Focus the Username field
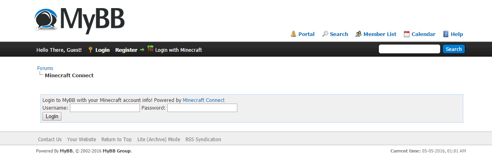492x161 pixels. pyautogui.click(x=105, y=108)
